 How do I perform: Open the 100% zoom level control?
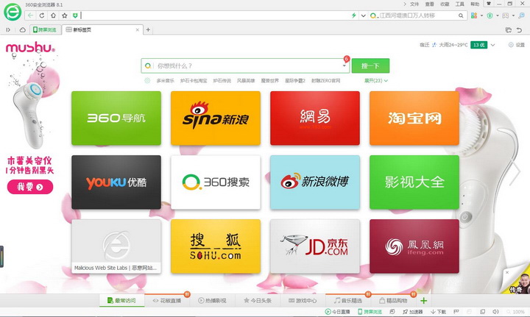pos(516,312)
